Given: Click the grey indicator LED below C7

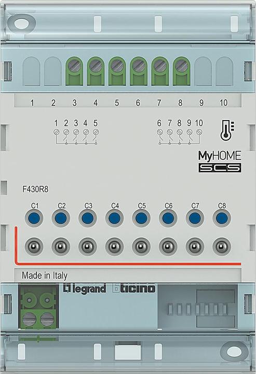Looking at the screenshot, I should [x=195, y=246].
